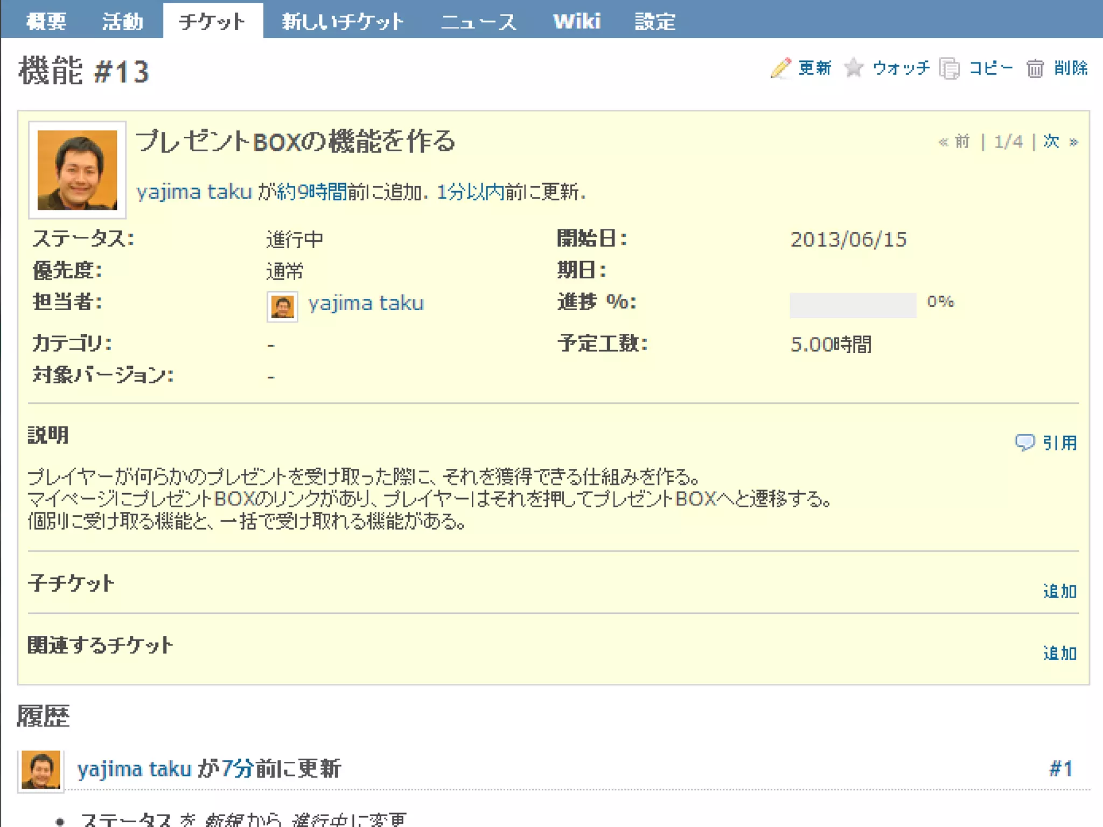Click the star watch (ウォッチ) icon

pos(854,68)
